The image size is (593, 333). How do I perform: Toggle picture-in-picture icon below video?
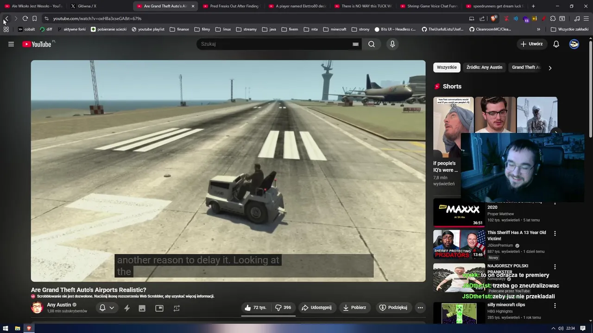point(159,308)
